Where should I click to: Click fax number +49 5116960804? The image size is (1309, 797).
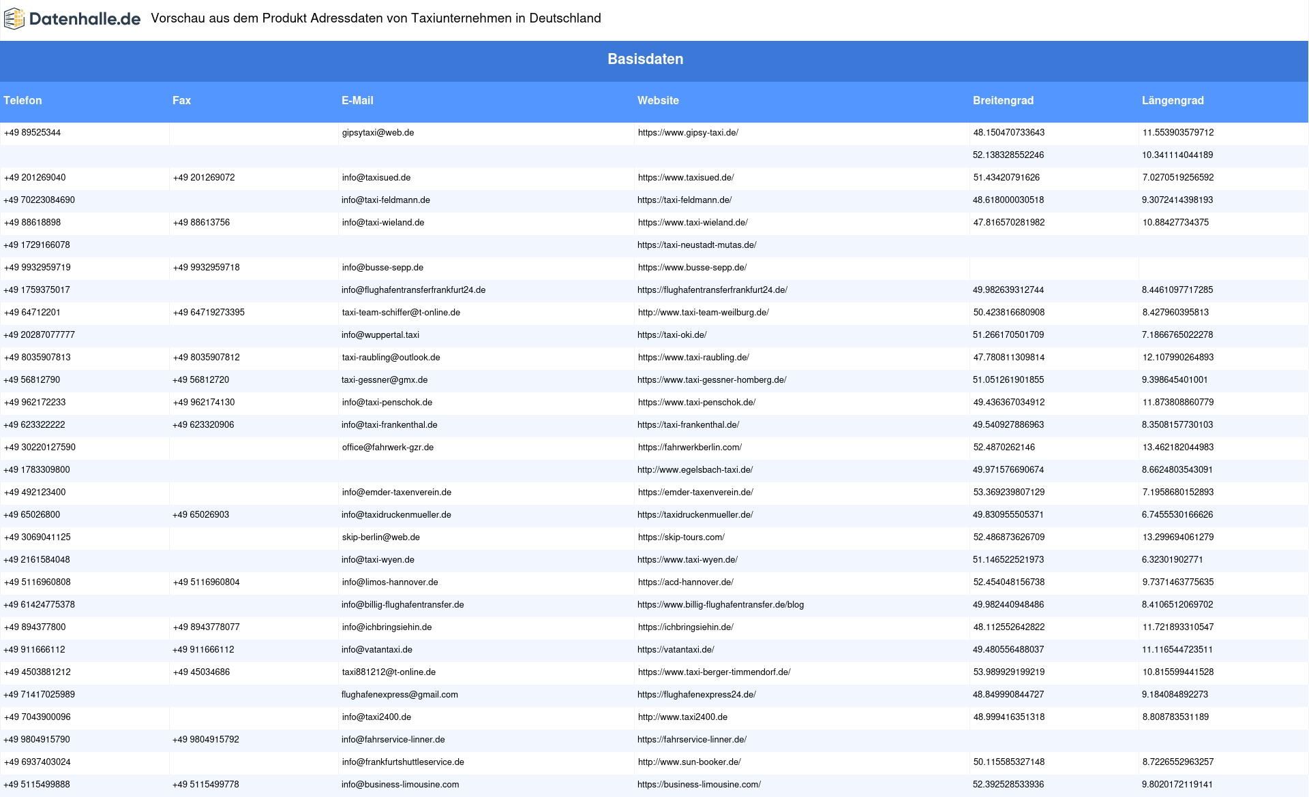pyautogui.click(x=207, y=582)
